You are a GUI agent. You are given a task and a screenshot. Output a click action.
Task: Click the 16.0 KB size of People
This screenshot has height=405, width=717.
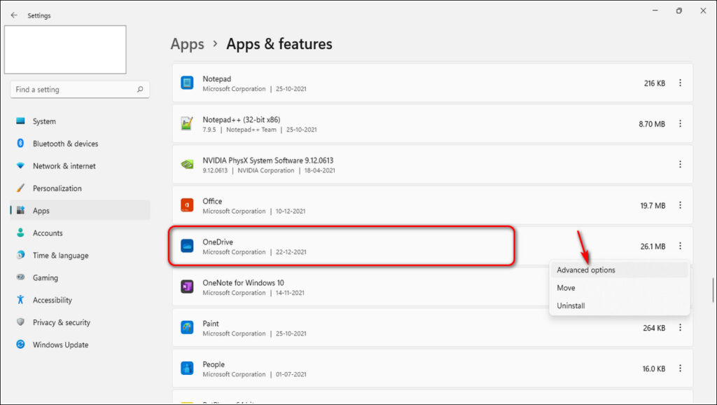(x=654, y=369)
